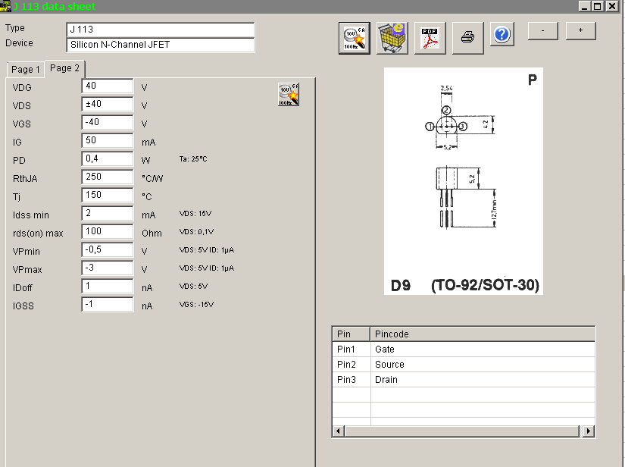Open the shopping cart icon

(x=392, y=39)
